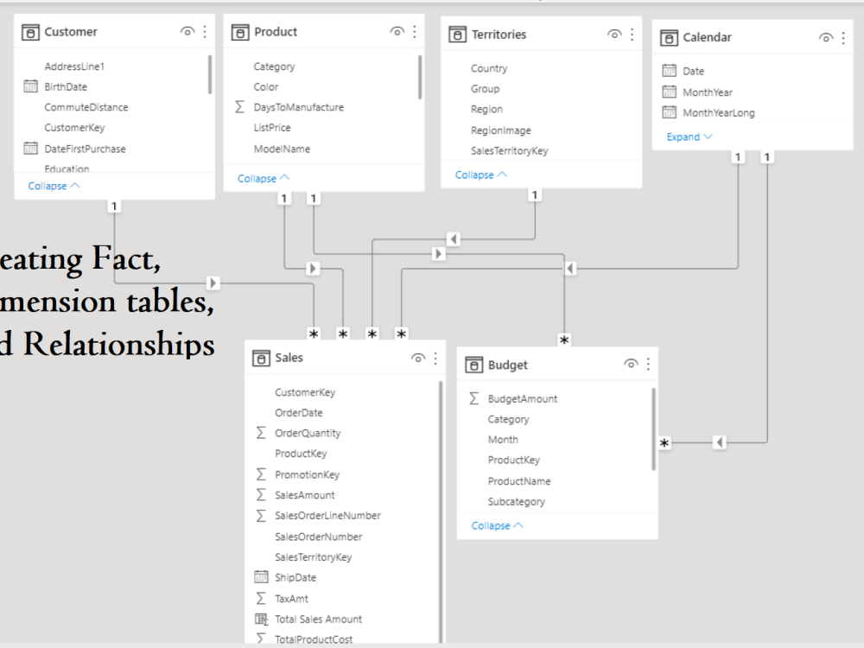This screenshot has height=648, width=864.
Task: Click the Date field calendar icon
Action: [669, 71]
